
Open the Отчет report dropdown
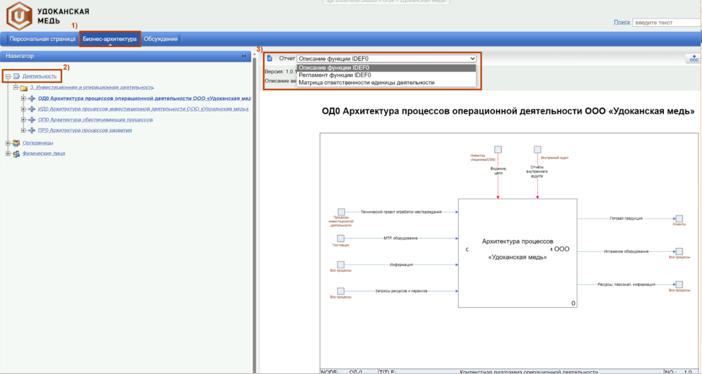[386, 59]
